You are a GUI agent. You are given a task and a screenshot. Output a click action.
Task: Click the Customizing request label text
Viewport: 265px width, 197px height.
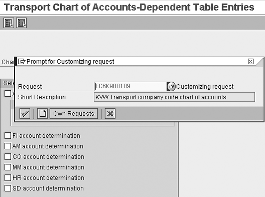tap(205, 87)
